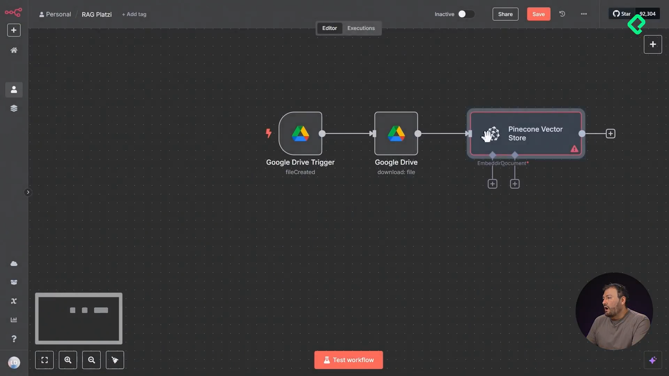669x376 pixels.
Task: Click the RAG Platzi workflow name
Action: (97, 14)
